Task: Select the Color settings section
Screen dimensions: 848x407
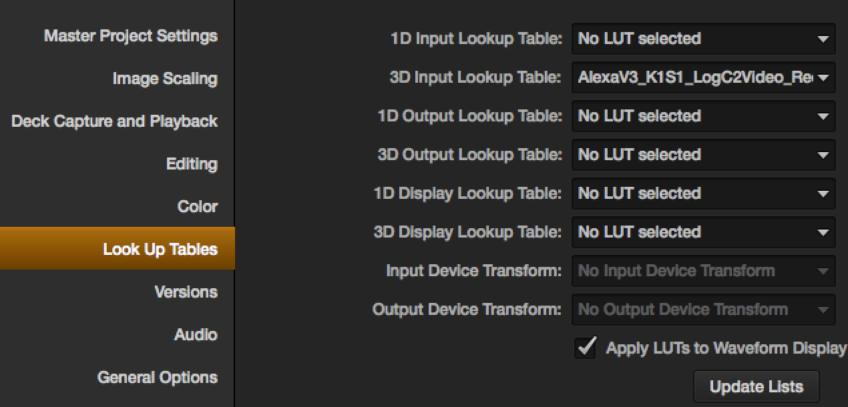Action: click(197, 207)
